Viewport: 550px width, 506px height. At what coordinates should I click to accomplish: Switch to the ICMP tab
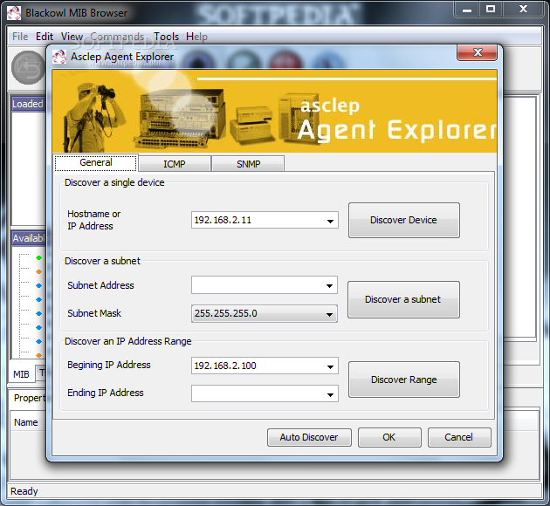tap(175, 164)
